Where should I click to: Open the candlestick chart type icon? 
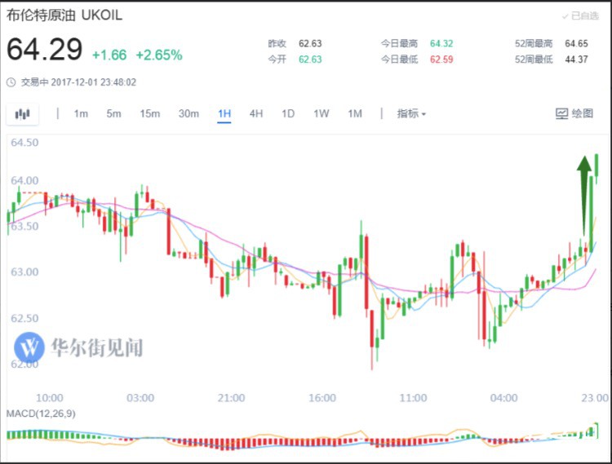22,114
